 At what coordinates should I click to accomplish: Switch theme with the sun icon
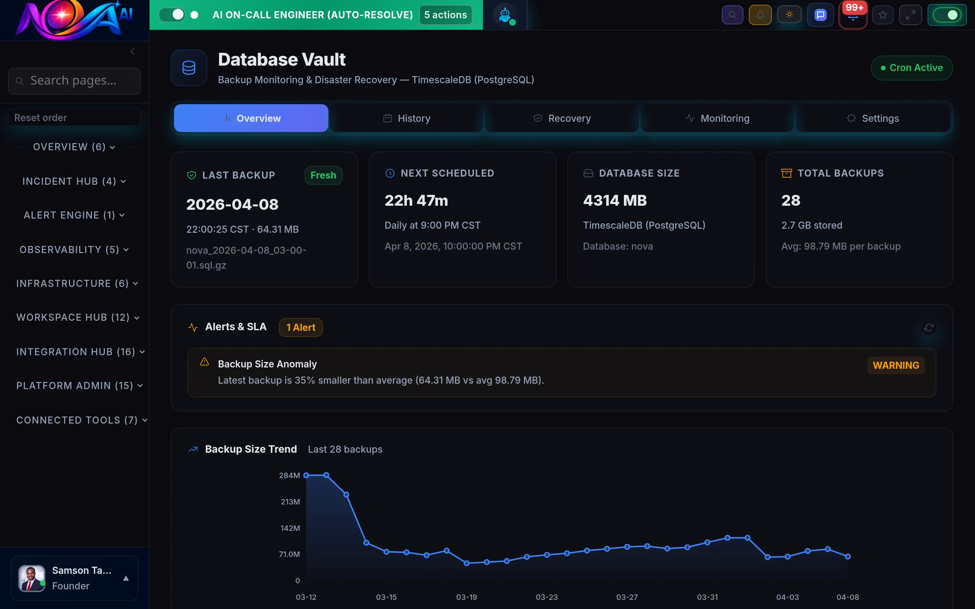pyautogui.click(x=789, y=15)
